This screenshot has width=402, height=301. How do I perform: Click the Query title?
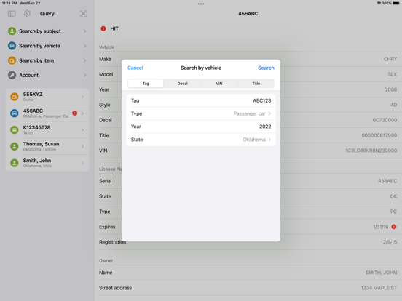[x=47, y=14]
